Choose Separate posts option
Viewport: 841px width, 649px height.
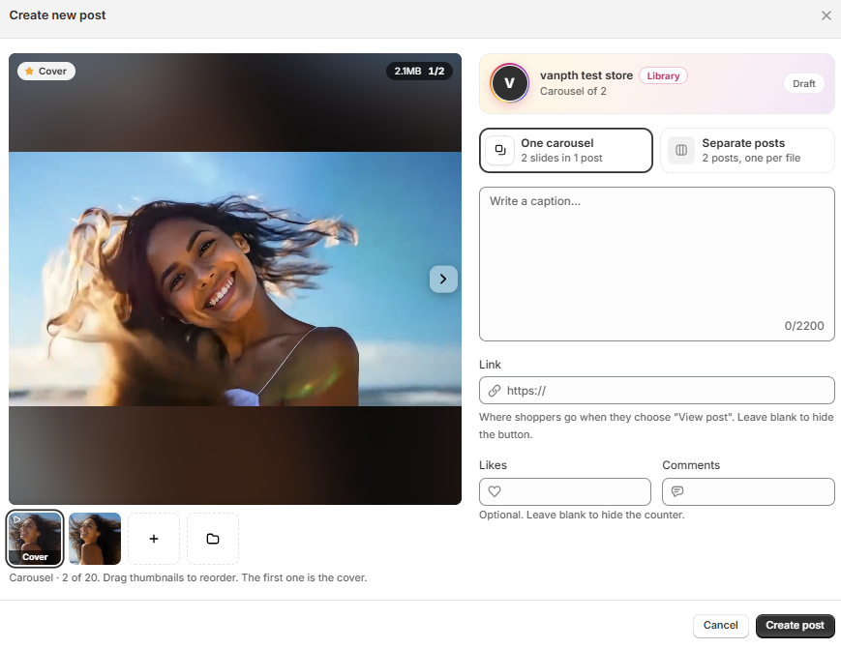point(748,150)
